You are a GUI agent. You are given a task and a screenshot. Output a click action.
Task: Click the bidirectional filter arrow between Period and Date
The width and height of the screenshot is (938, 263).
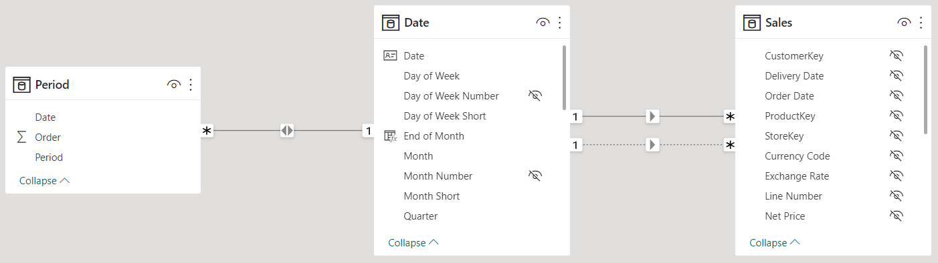point(287,131)
